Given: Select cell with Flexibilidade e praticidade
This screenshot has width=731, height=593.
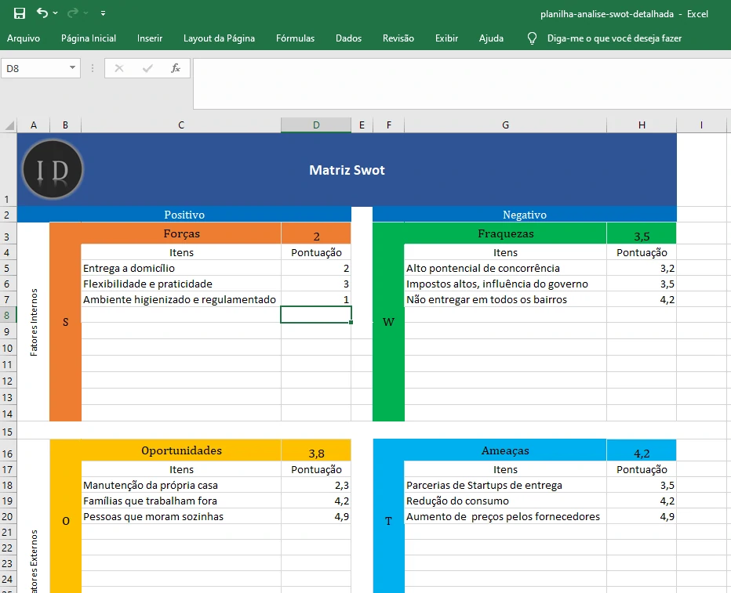Looking at the screenshot, I should tap(181, 284).
